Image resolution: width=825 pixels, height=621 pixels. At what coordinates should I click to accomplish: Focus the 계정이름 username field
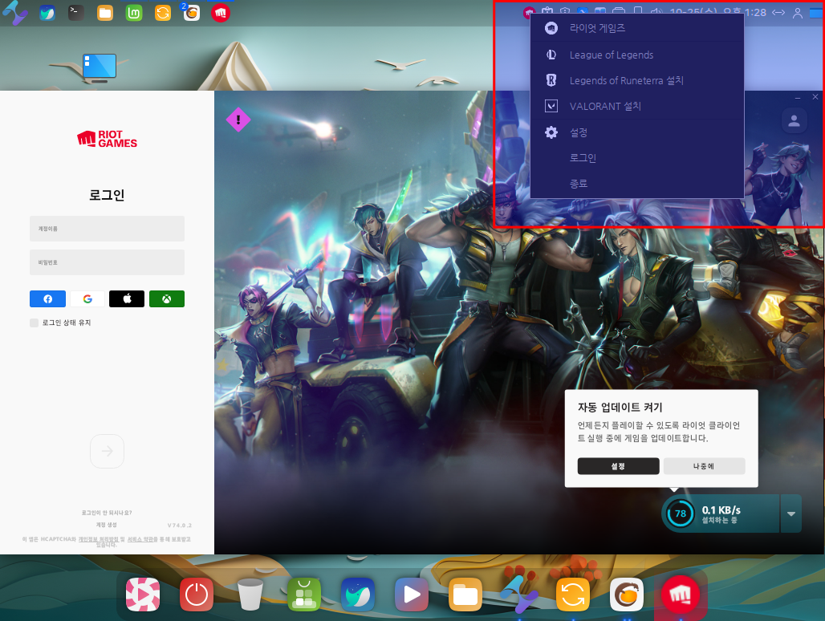pos(107,229)
